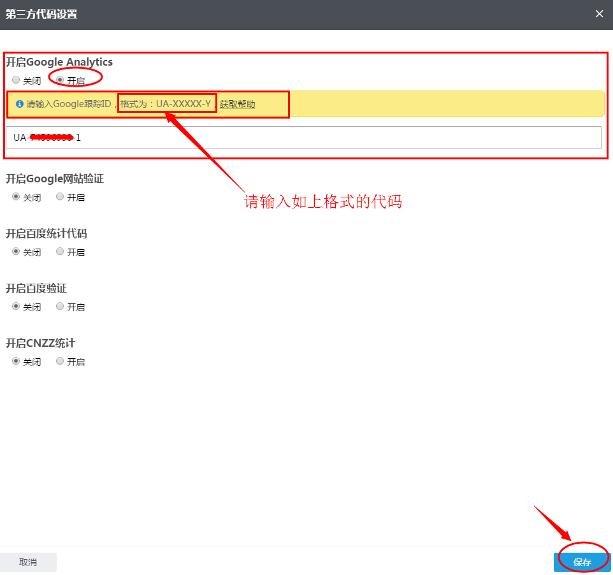Close the 第三方代码设置 dialog with X
The image size is (613, 575).
coord(599,13)
